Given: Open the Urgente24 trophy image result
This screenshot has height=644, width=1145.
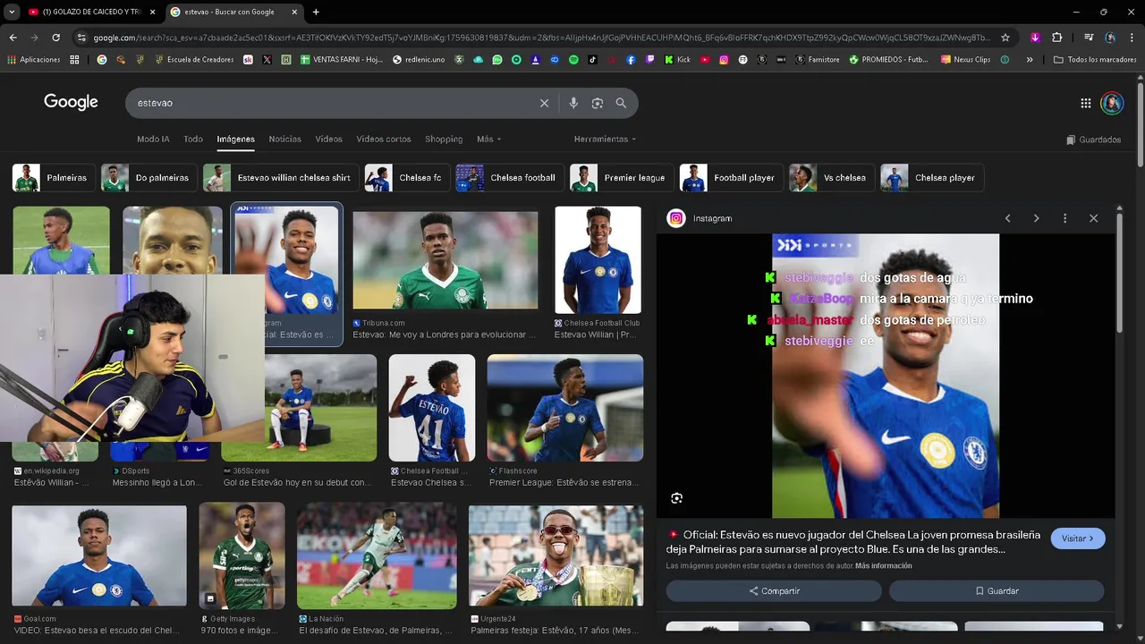Looking at the screenshot, I should point(556,556).
